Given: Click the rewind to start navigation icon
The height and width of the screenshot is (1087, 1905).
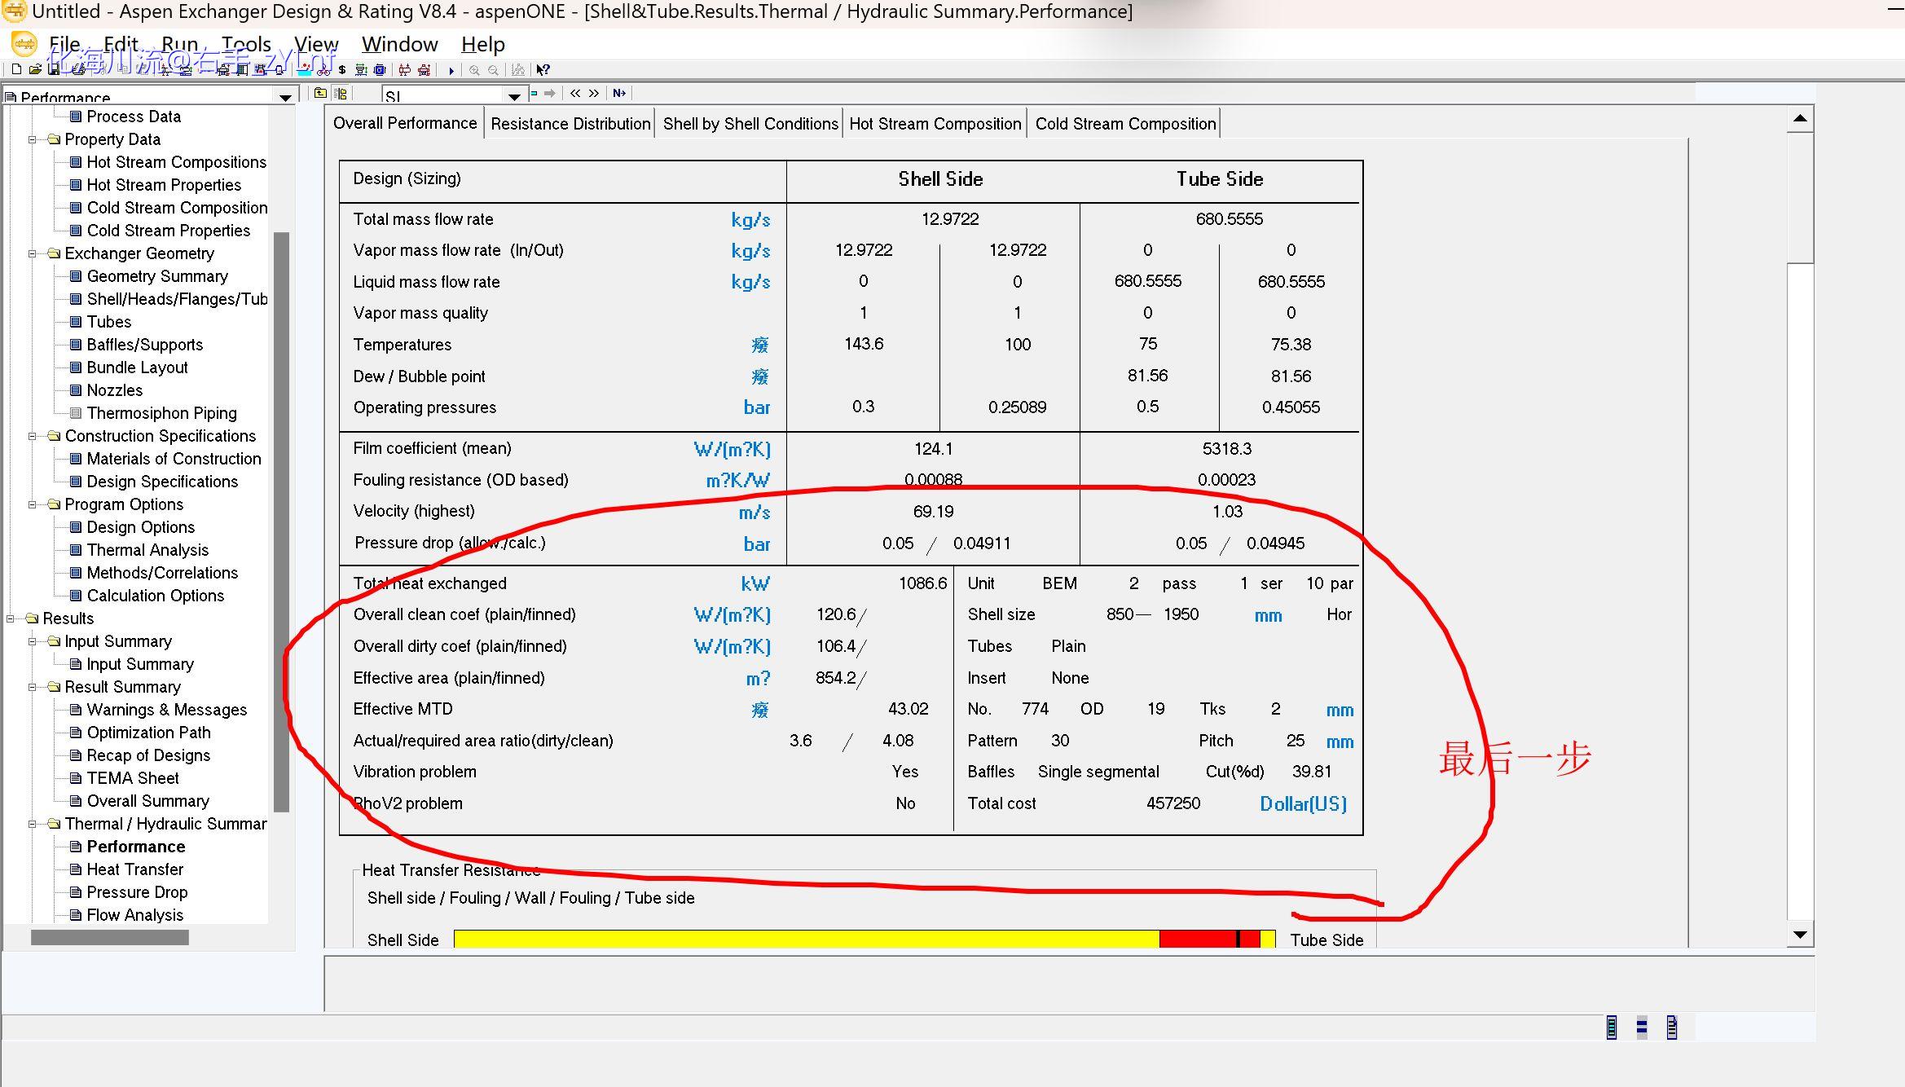Looking at the screenshot, I should click(573, 93).
